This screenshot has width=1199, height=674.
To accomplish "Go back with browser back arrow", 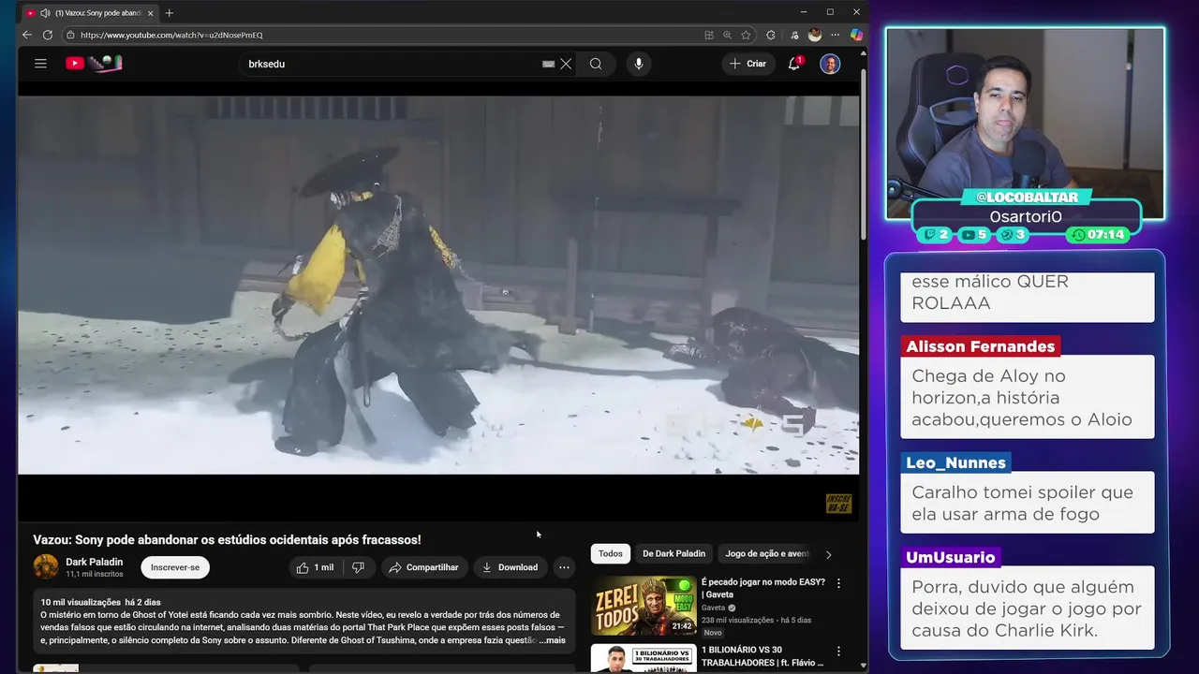I will coord(27,35).
